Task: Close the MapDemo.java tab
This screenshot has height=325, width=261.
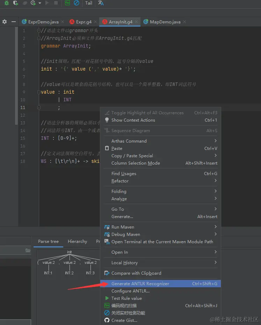Action: click(x=184, y=22)
